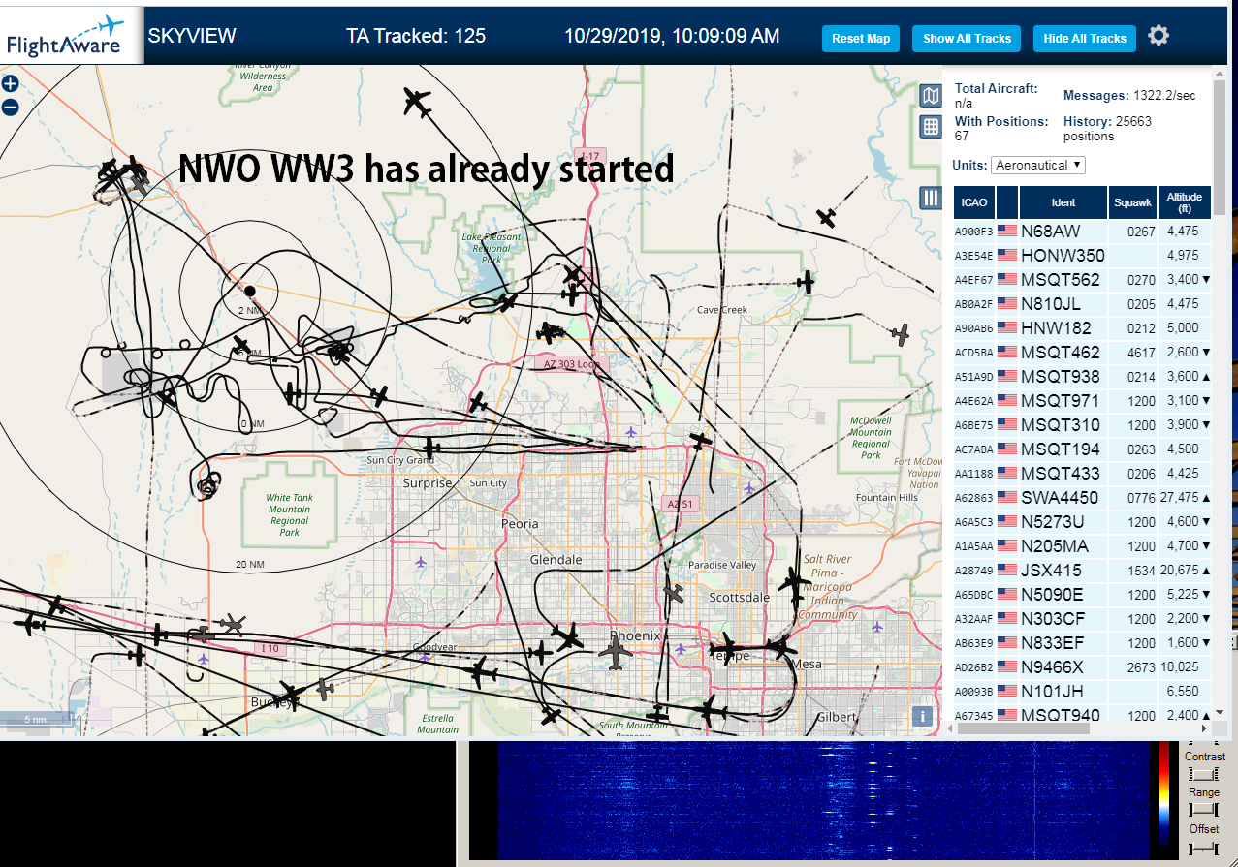Select the SWA4450 aircraft row
Viewport: 1238px width, 867px height.
pos(1083,498)
